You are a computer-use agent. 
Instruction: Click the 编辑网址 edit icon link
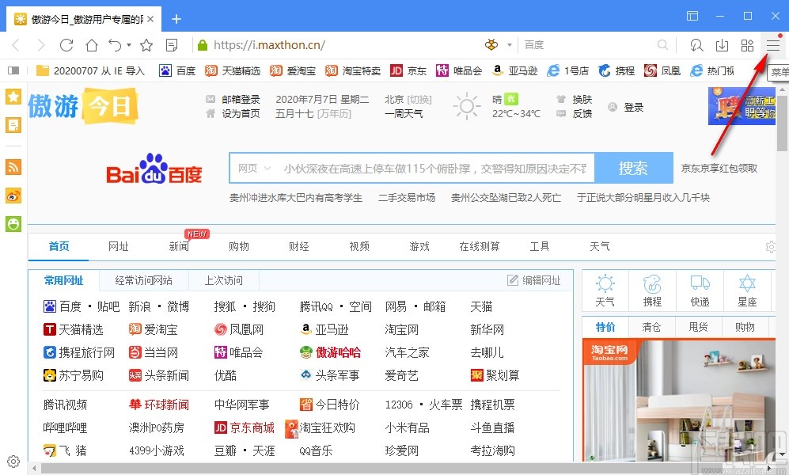pos(534,280)
